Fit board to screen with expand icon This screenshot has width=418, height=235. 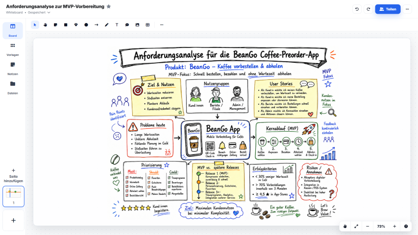(356, 227)
